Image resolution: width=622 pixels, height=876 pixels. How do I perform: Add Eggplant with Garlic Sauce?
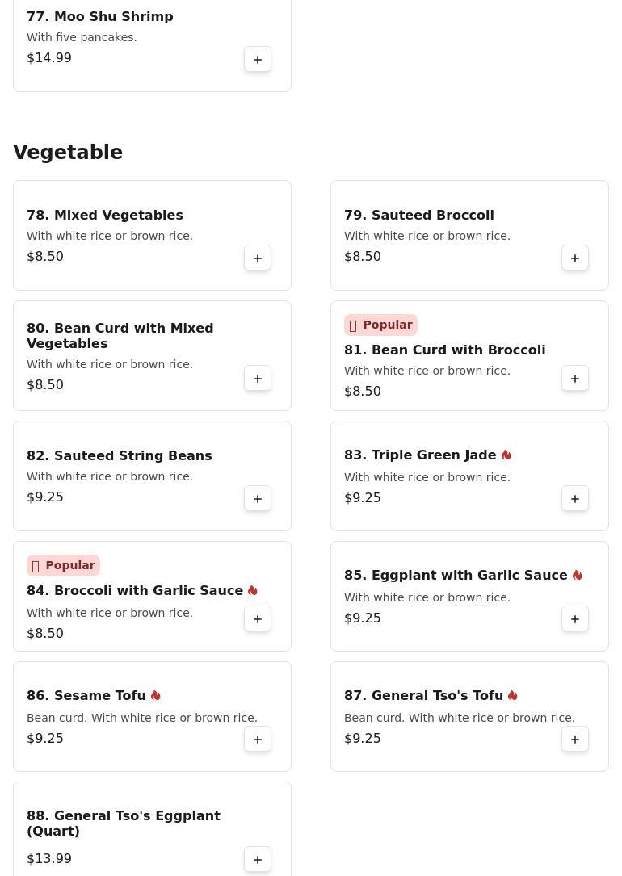pyautogui.click(x=575, y=618)
